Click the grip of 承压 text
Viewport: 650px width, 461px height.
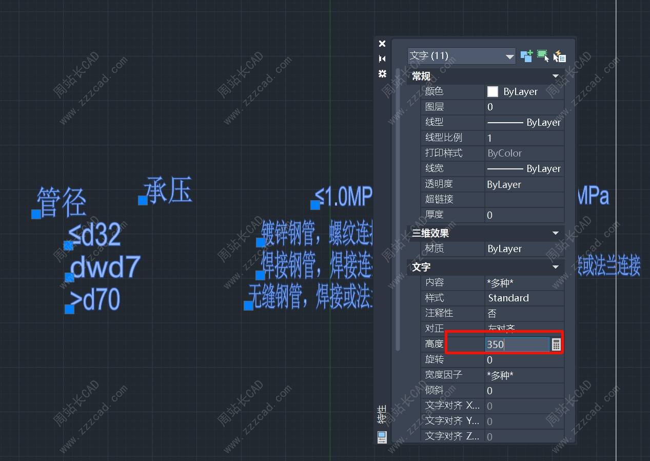(x=143, y=200)
